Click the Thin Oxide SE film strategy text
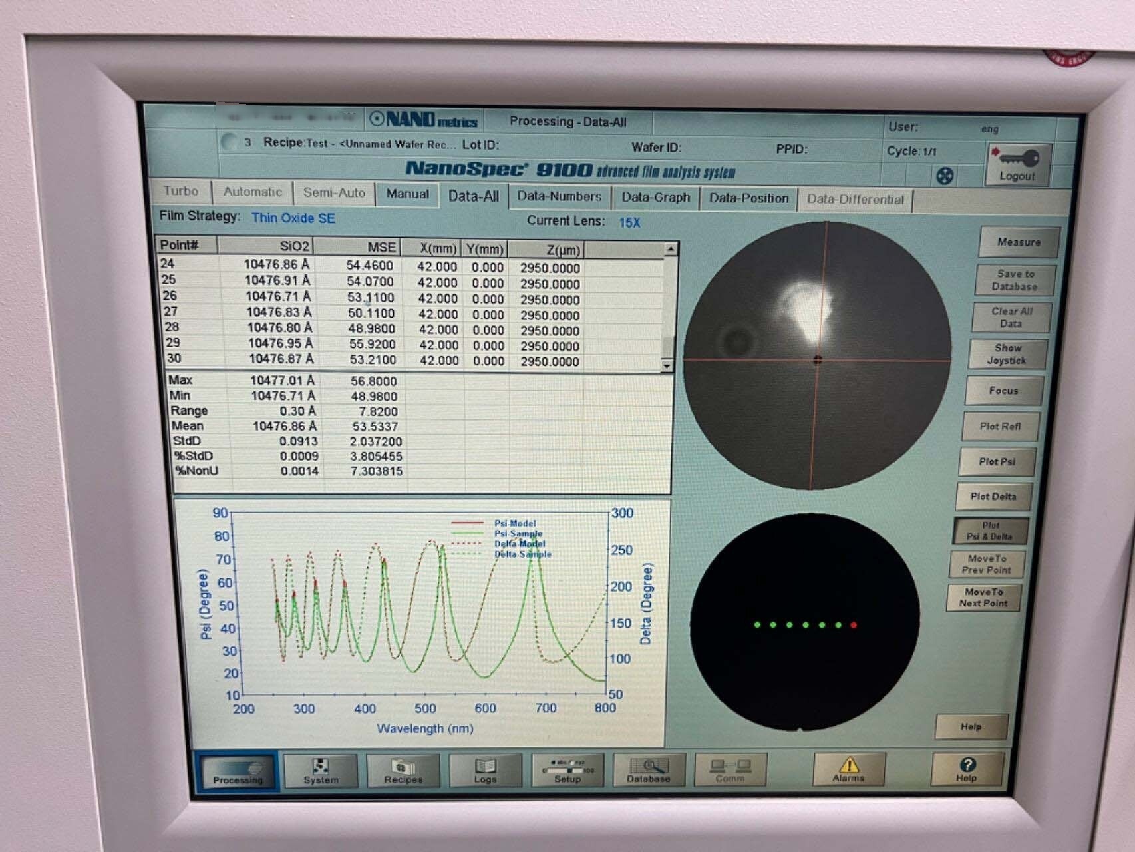 [x=293, y=218]
